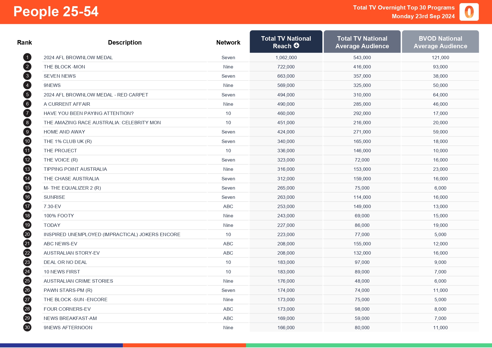Select the Description column header

coord(125,42)
